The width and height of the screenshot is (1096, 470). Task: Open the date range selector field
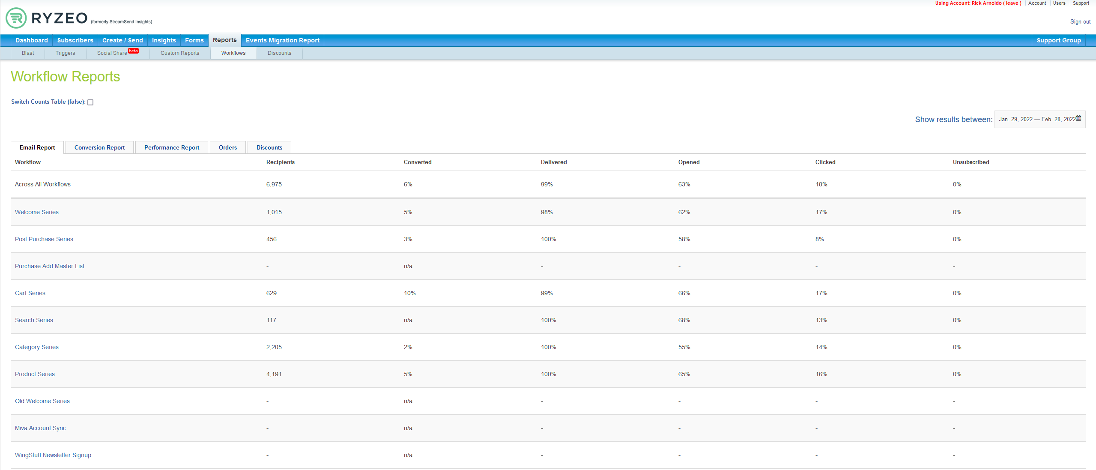(x=1036, y=120)
